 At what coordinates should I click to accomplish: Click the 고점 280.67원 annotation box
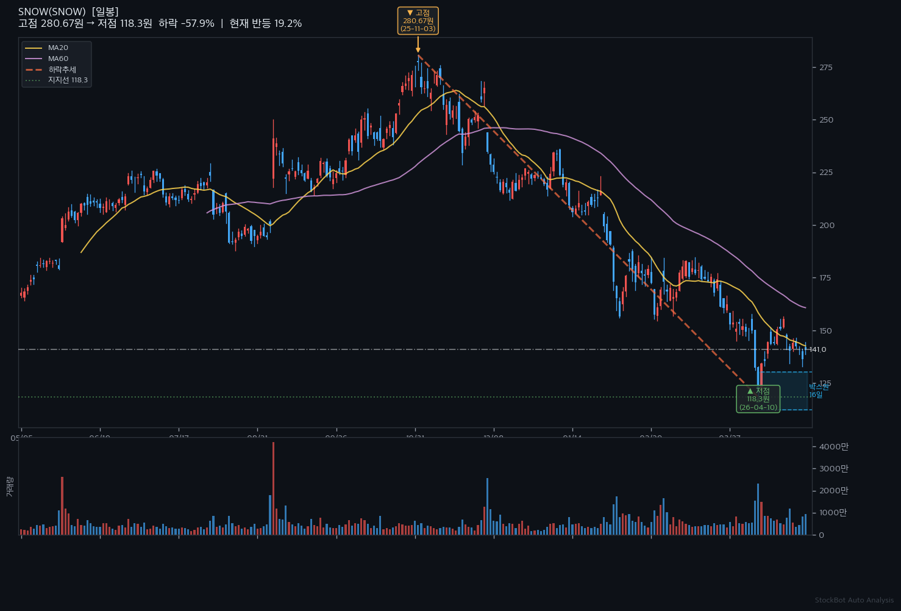point(418,21)
